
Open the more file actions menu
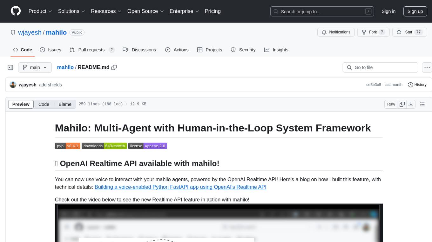[x=427, y=67]
